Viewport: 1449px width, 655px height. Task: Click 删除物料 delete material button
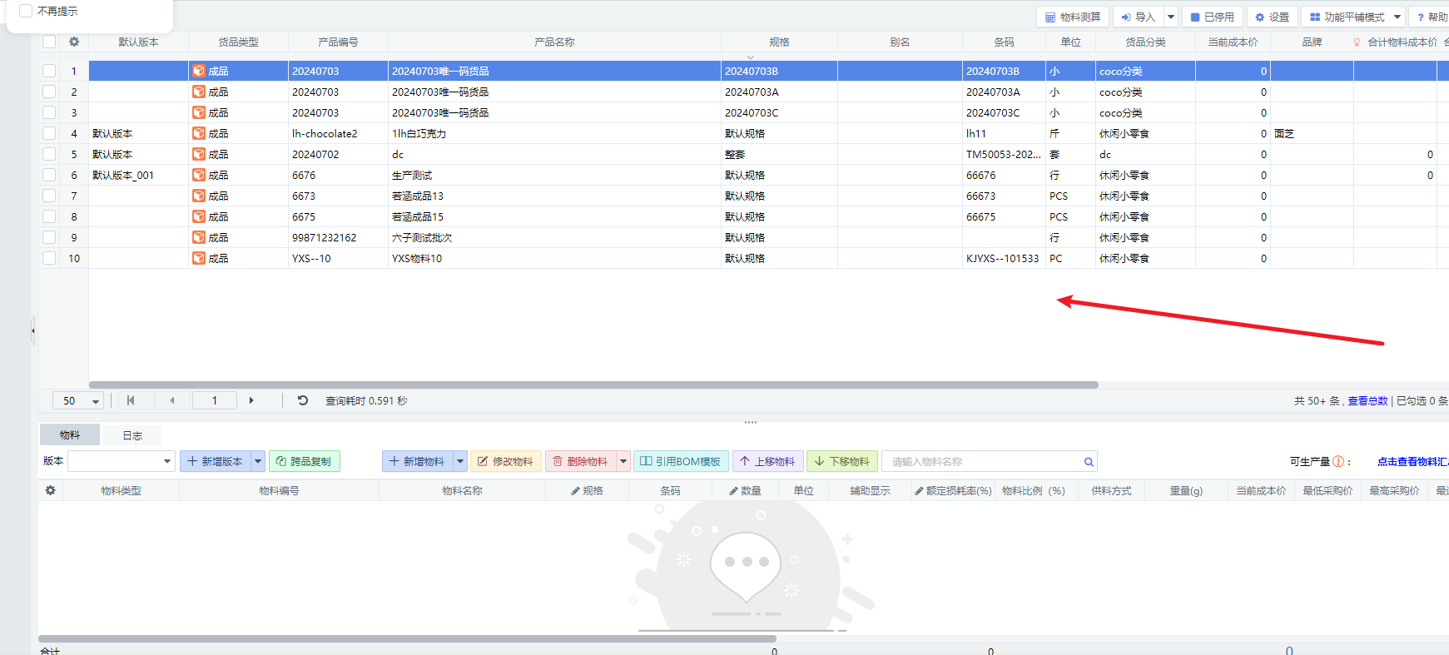pyautogui.click(x=580, y=461)
